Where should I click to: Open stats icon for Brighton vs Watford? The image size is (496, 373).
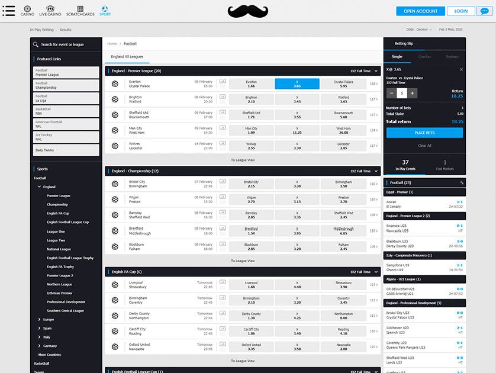223,97
